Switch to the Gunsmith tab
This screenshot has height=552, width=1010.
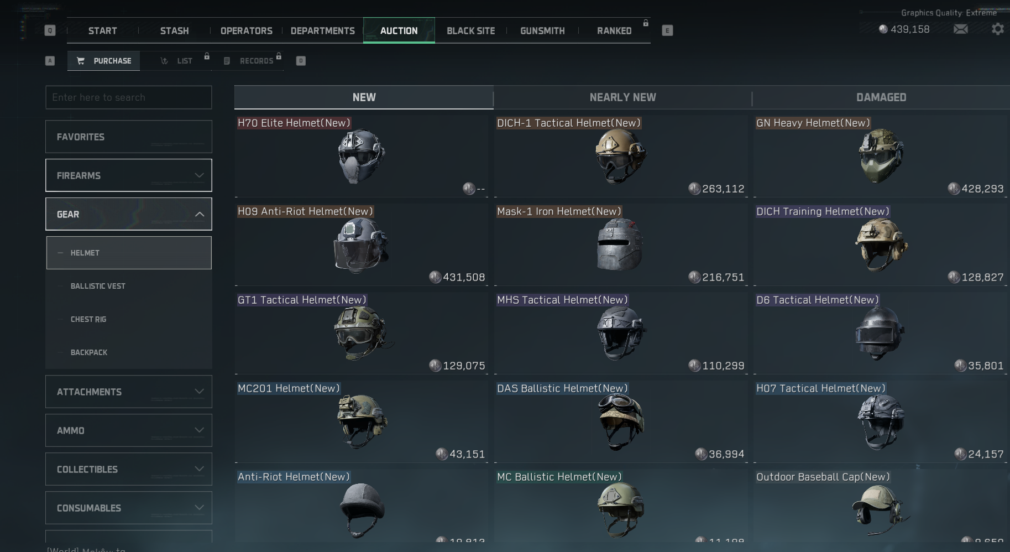point(542,31)
